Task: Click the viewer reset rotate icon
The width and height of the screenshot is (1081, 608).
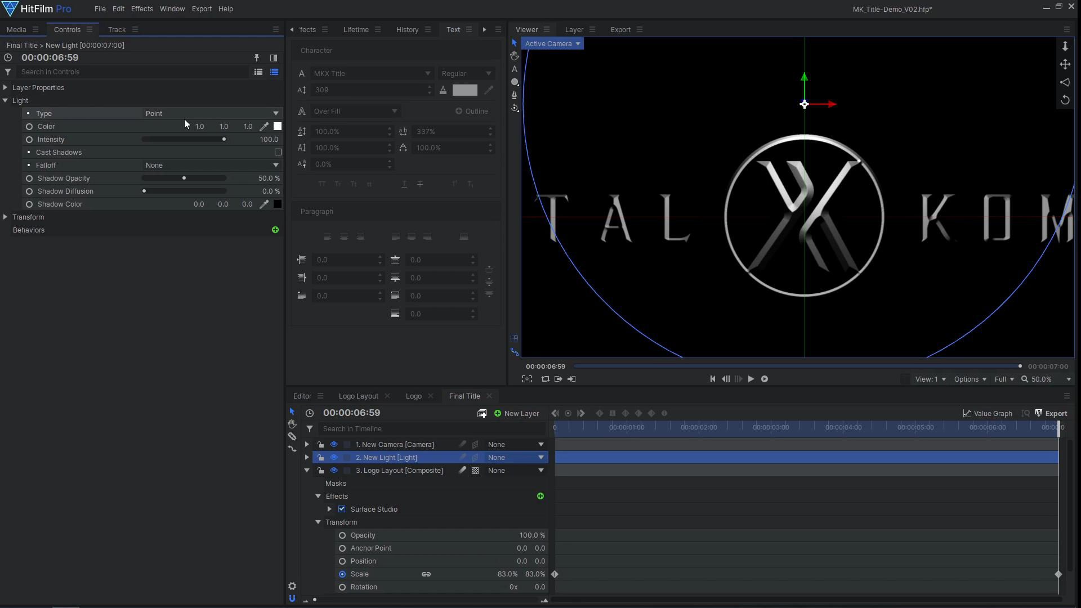Action: pos(1065,100)
